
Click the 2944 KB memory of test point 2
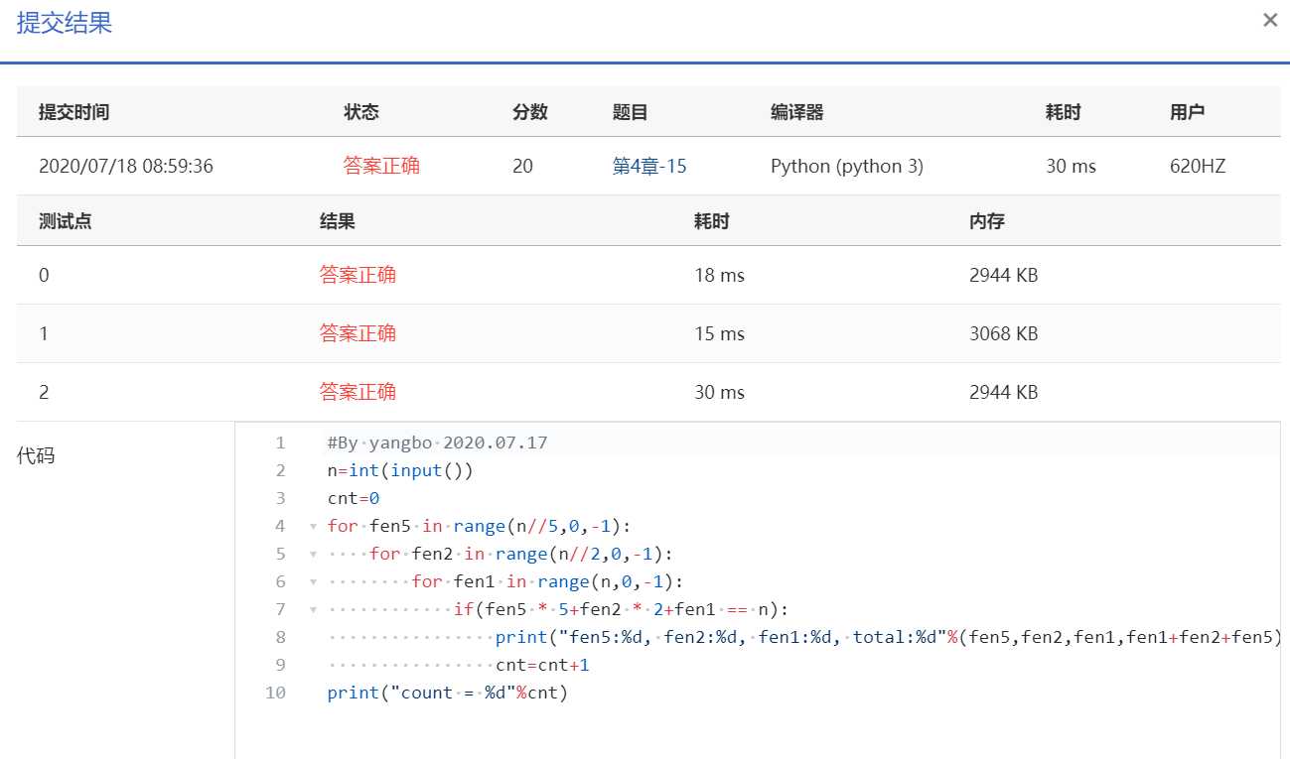[x=1004, y=392]
